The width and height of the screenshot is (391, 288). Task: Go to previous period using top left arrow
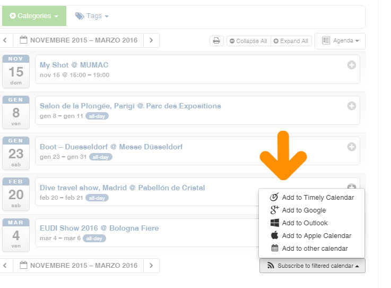[5, 40]
